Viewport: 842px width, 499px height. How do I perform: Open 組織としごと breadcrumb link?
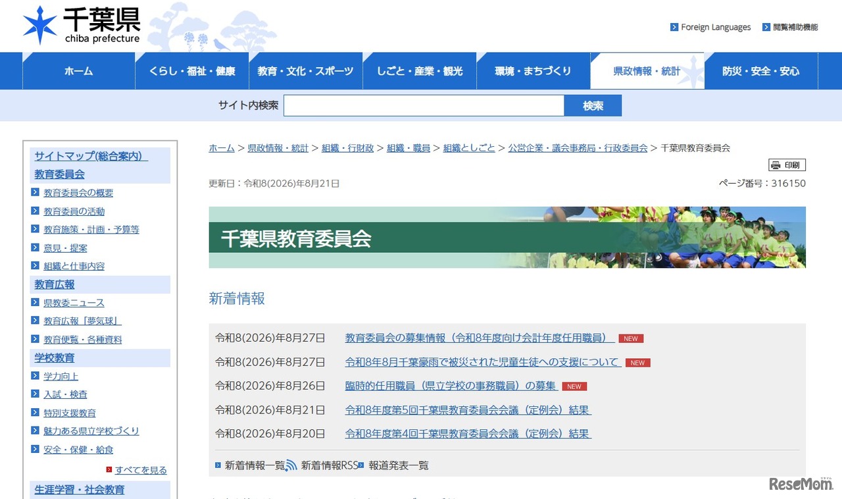coord(469,148)
